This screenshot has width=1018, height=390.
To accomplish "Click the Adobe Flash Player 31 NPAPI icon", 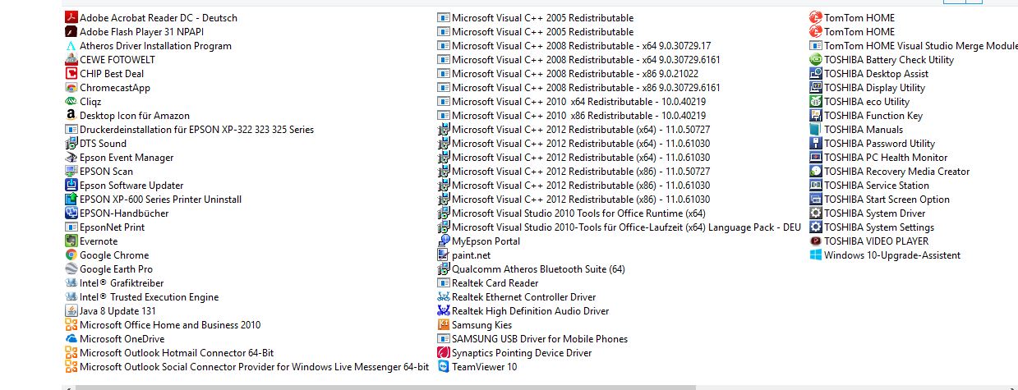I will coord(71,31).
